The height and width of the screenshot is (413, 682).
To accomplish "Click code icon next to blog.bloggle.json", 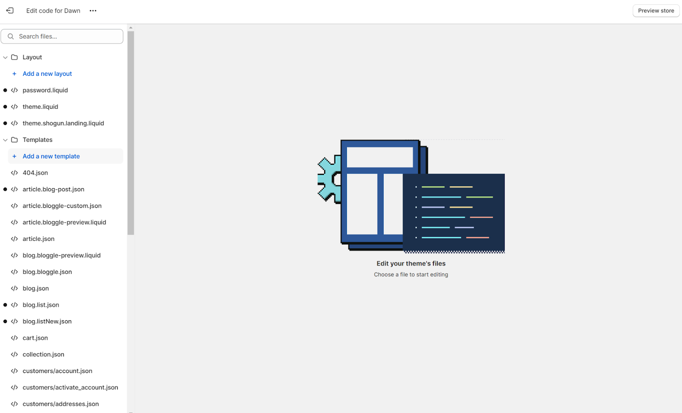I will [14, 272].
